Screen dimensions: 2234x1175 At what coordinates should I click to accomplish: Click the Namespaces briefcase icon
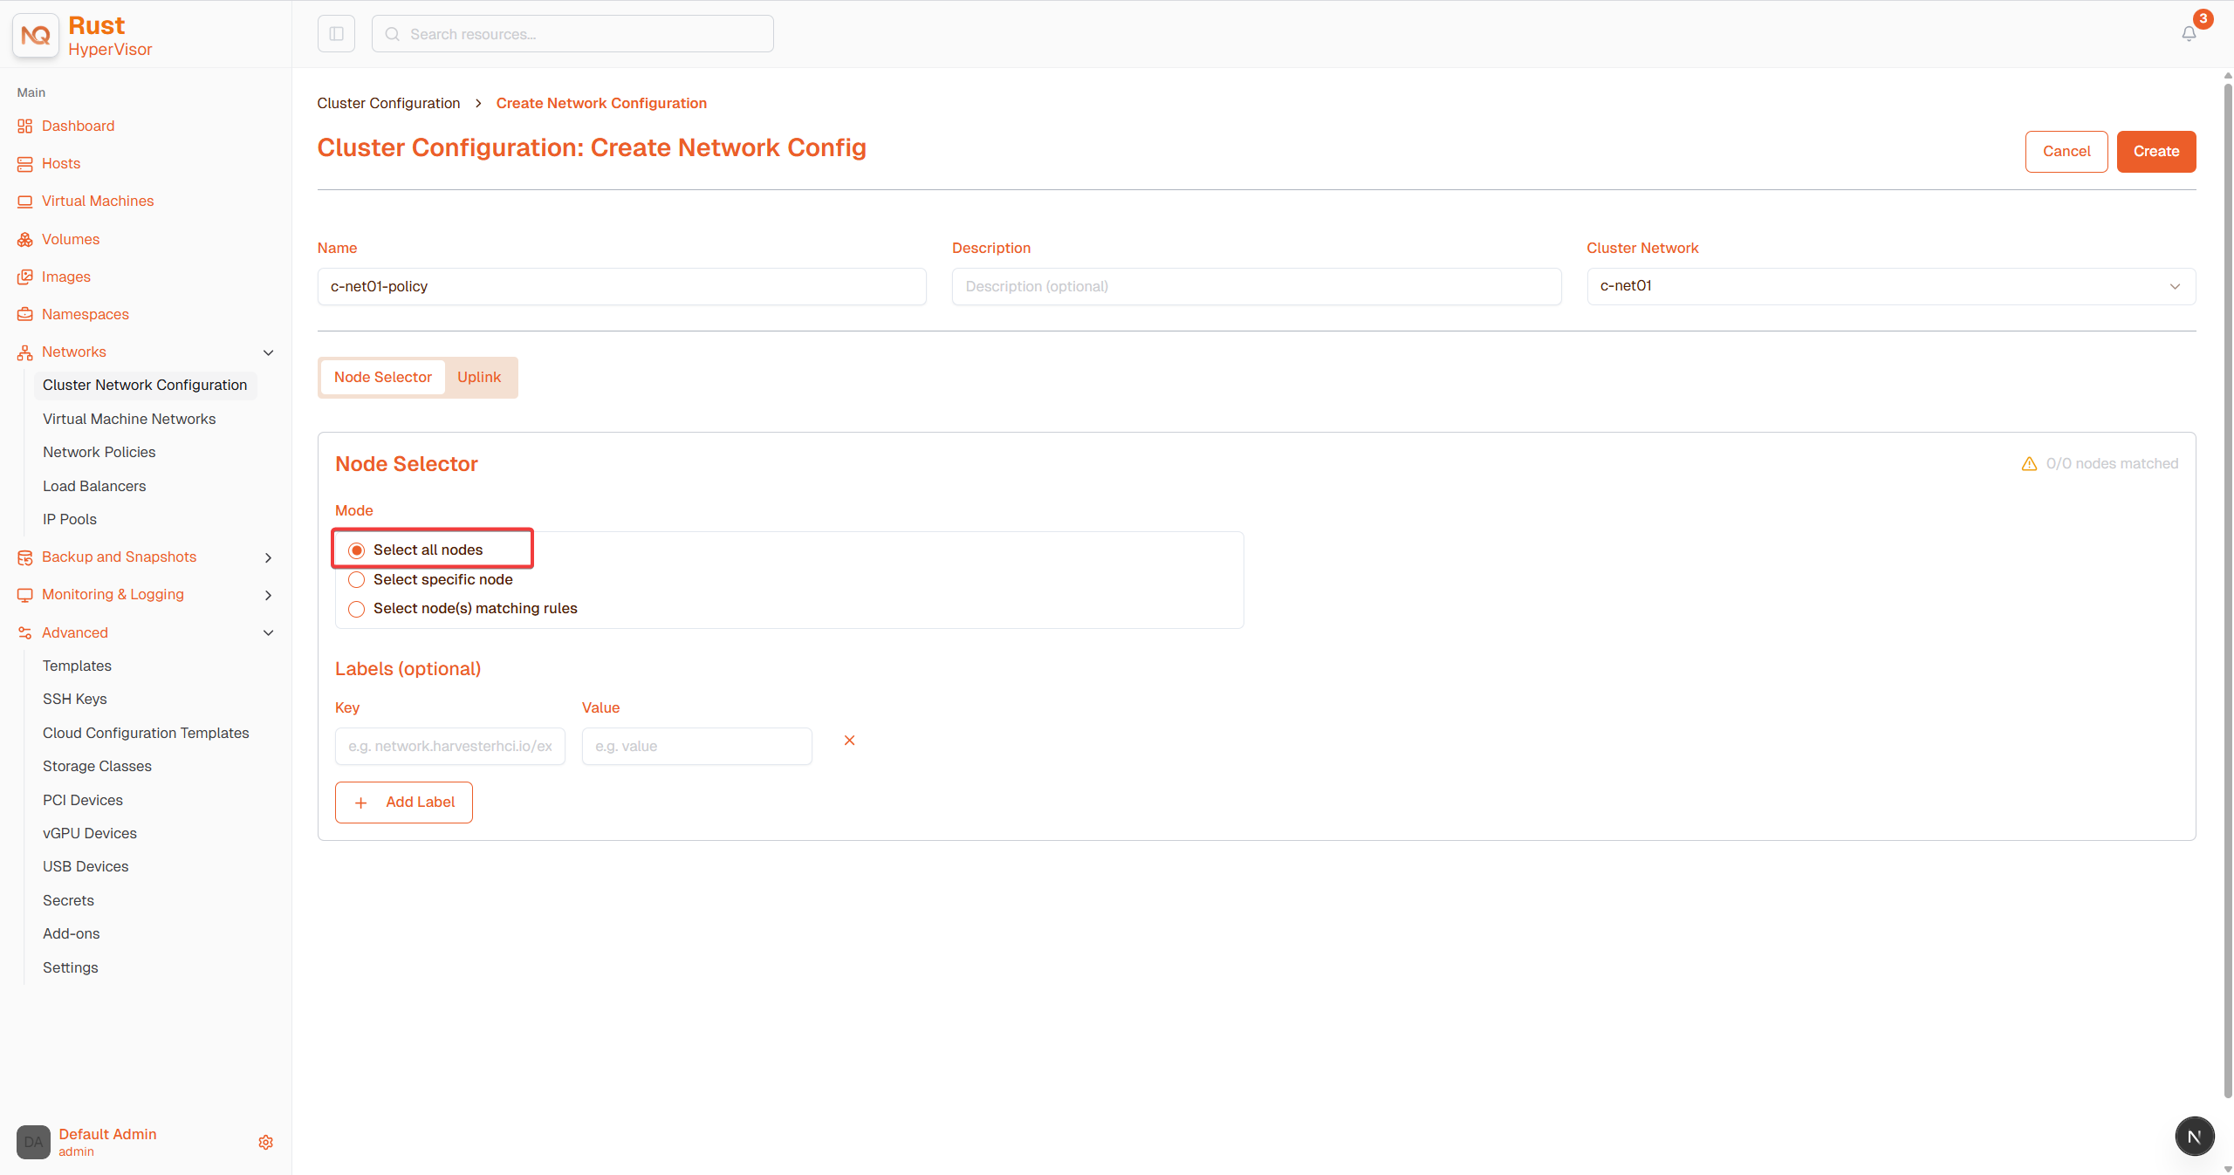(24, 315)
